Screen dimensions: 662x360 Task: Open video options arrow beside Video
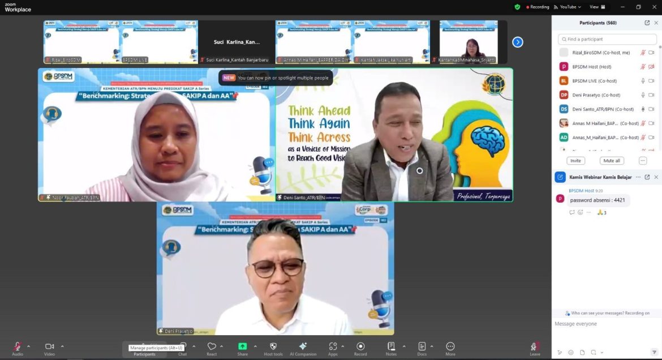coord(62,346)
